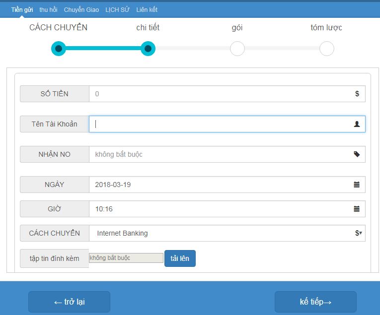Click the CÁCH CHUYỂN step circle
This screenshot has height=315, width=380.
(x=59, y=49)
